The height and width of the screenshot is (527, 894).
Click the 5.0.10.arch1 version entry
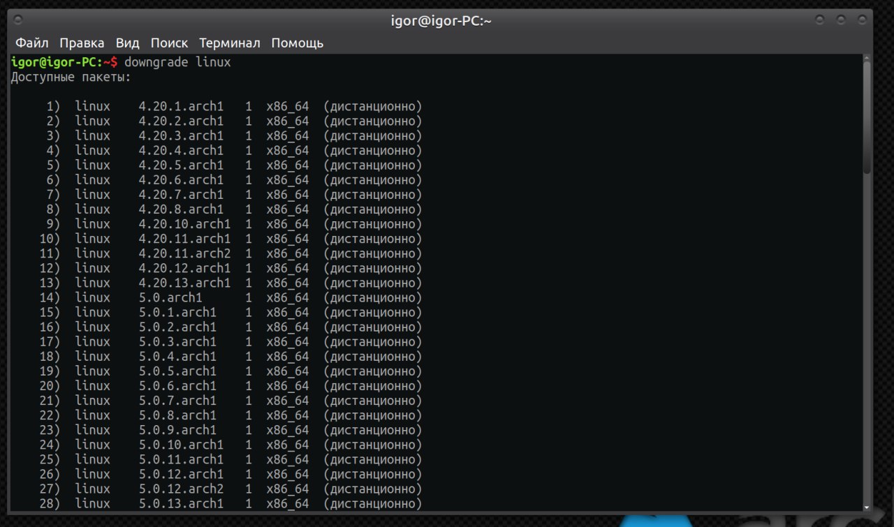click(181, 444)
